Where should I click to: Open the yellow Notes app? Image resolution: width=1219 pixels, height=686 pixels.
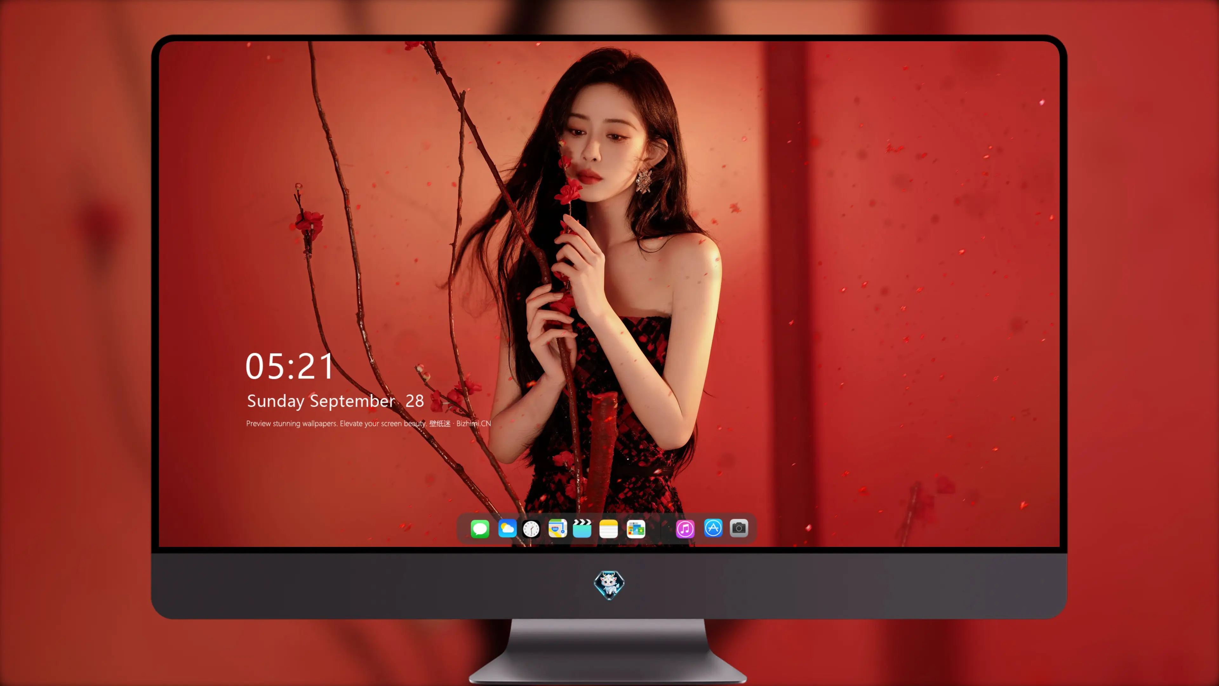point(609,528)
